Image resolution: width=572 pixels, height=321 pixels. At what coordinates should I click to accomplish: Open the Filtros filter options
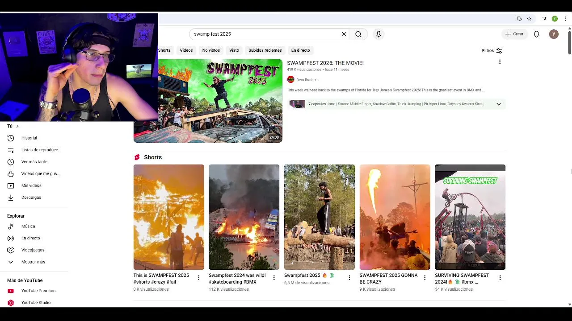[x=492, y=50]
